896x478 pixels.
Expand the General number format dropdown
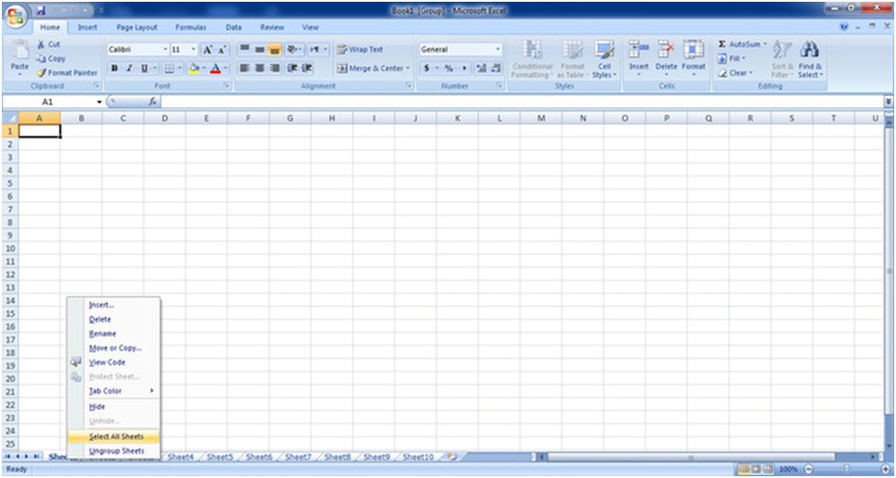pyautogui.click(x=498, y=50)
